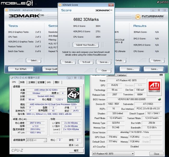Viewport: 169px width, 157px height.
Task: Click the Driver Version field in GPU-Z
Action: pyautogui.click(x=134, y=132)
